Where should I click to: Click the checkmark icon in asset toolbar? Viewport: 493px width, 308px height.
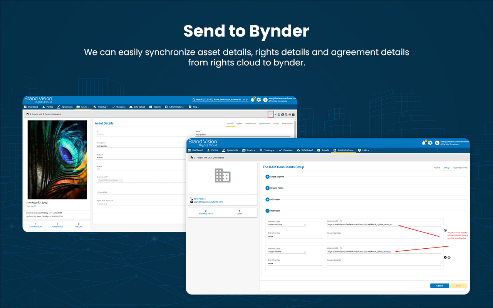[x=275, y=114]
